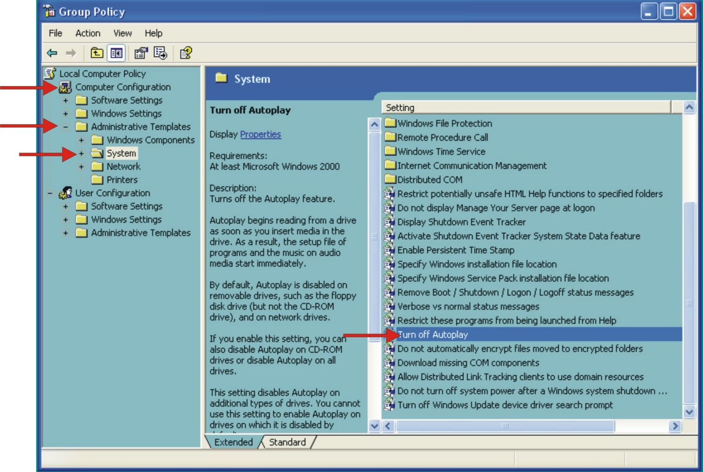Click the horizontal scrollbar right arrow
Image resolution: width=703 pixels, height=472 pixels.
tap(675, 426)
